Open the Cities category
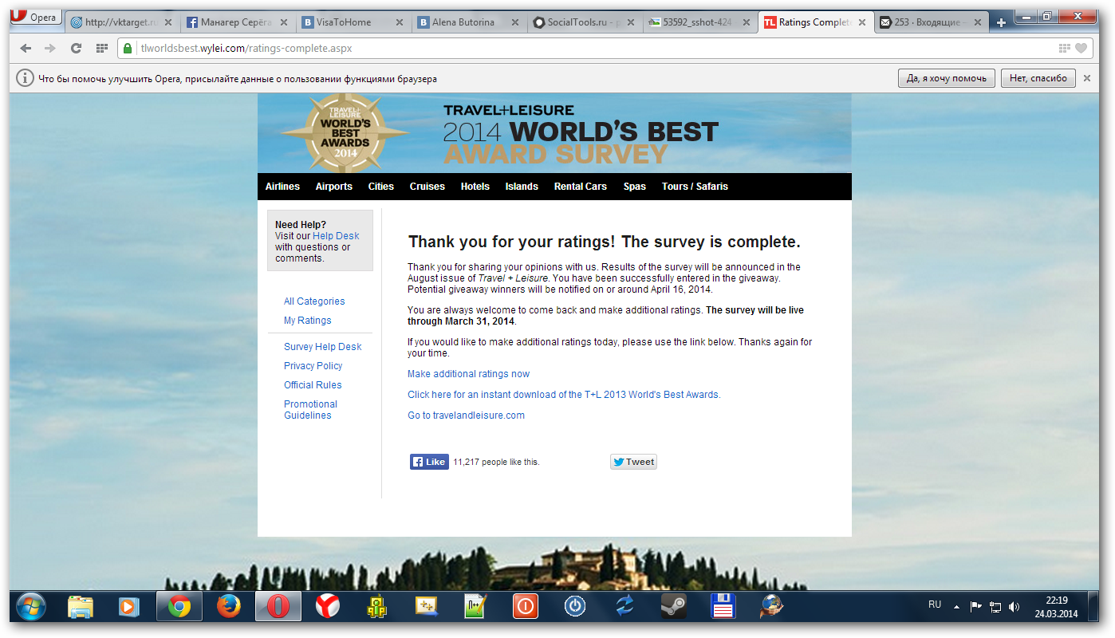 pyautogui.click(x=380, y=187)
